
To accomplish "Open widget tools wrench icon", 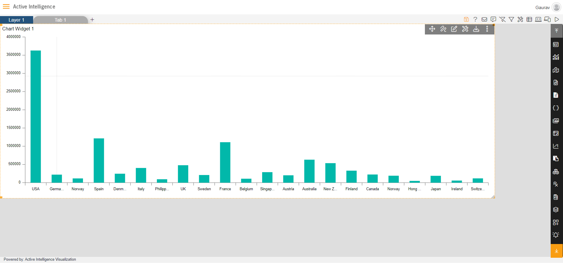I will coord(465,29).
